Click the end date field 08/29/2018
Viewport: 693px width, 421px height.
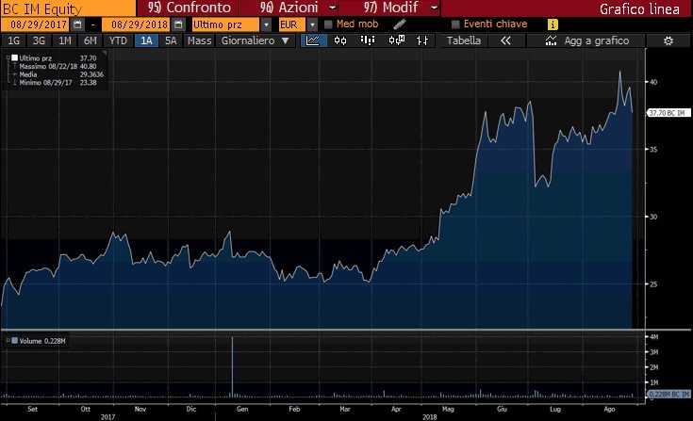(137, 24)
